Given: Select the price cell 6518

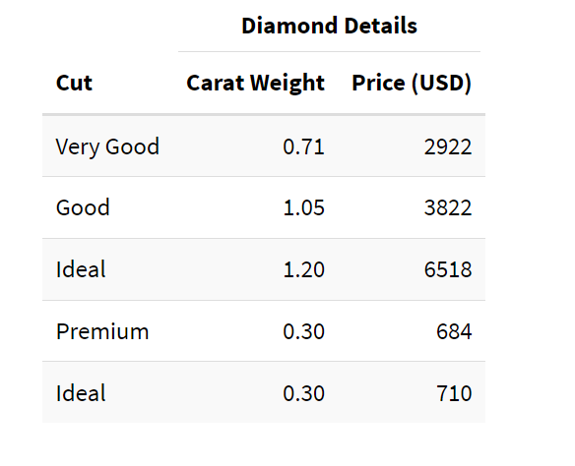Looking at the screenshot, I should (448, 269).
